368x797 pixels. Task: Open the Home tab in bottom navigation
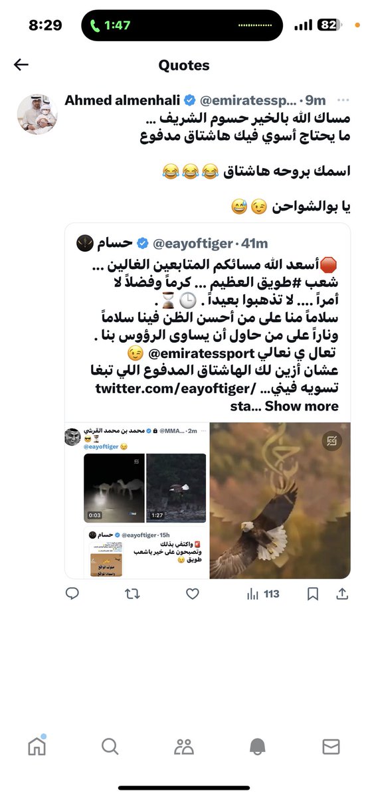tap(37, 747)
